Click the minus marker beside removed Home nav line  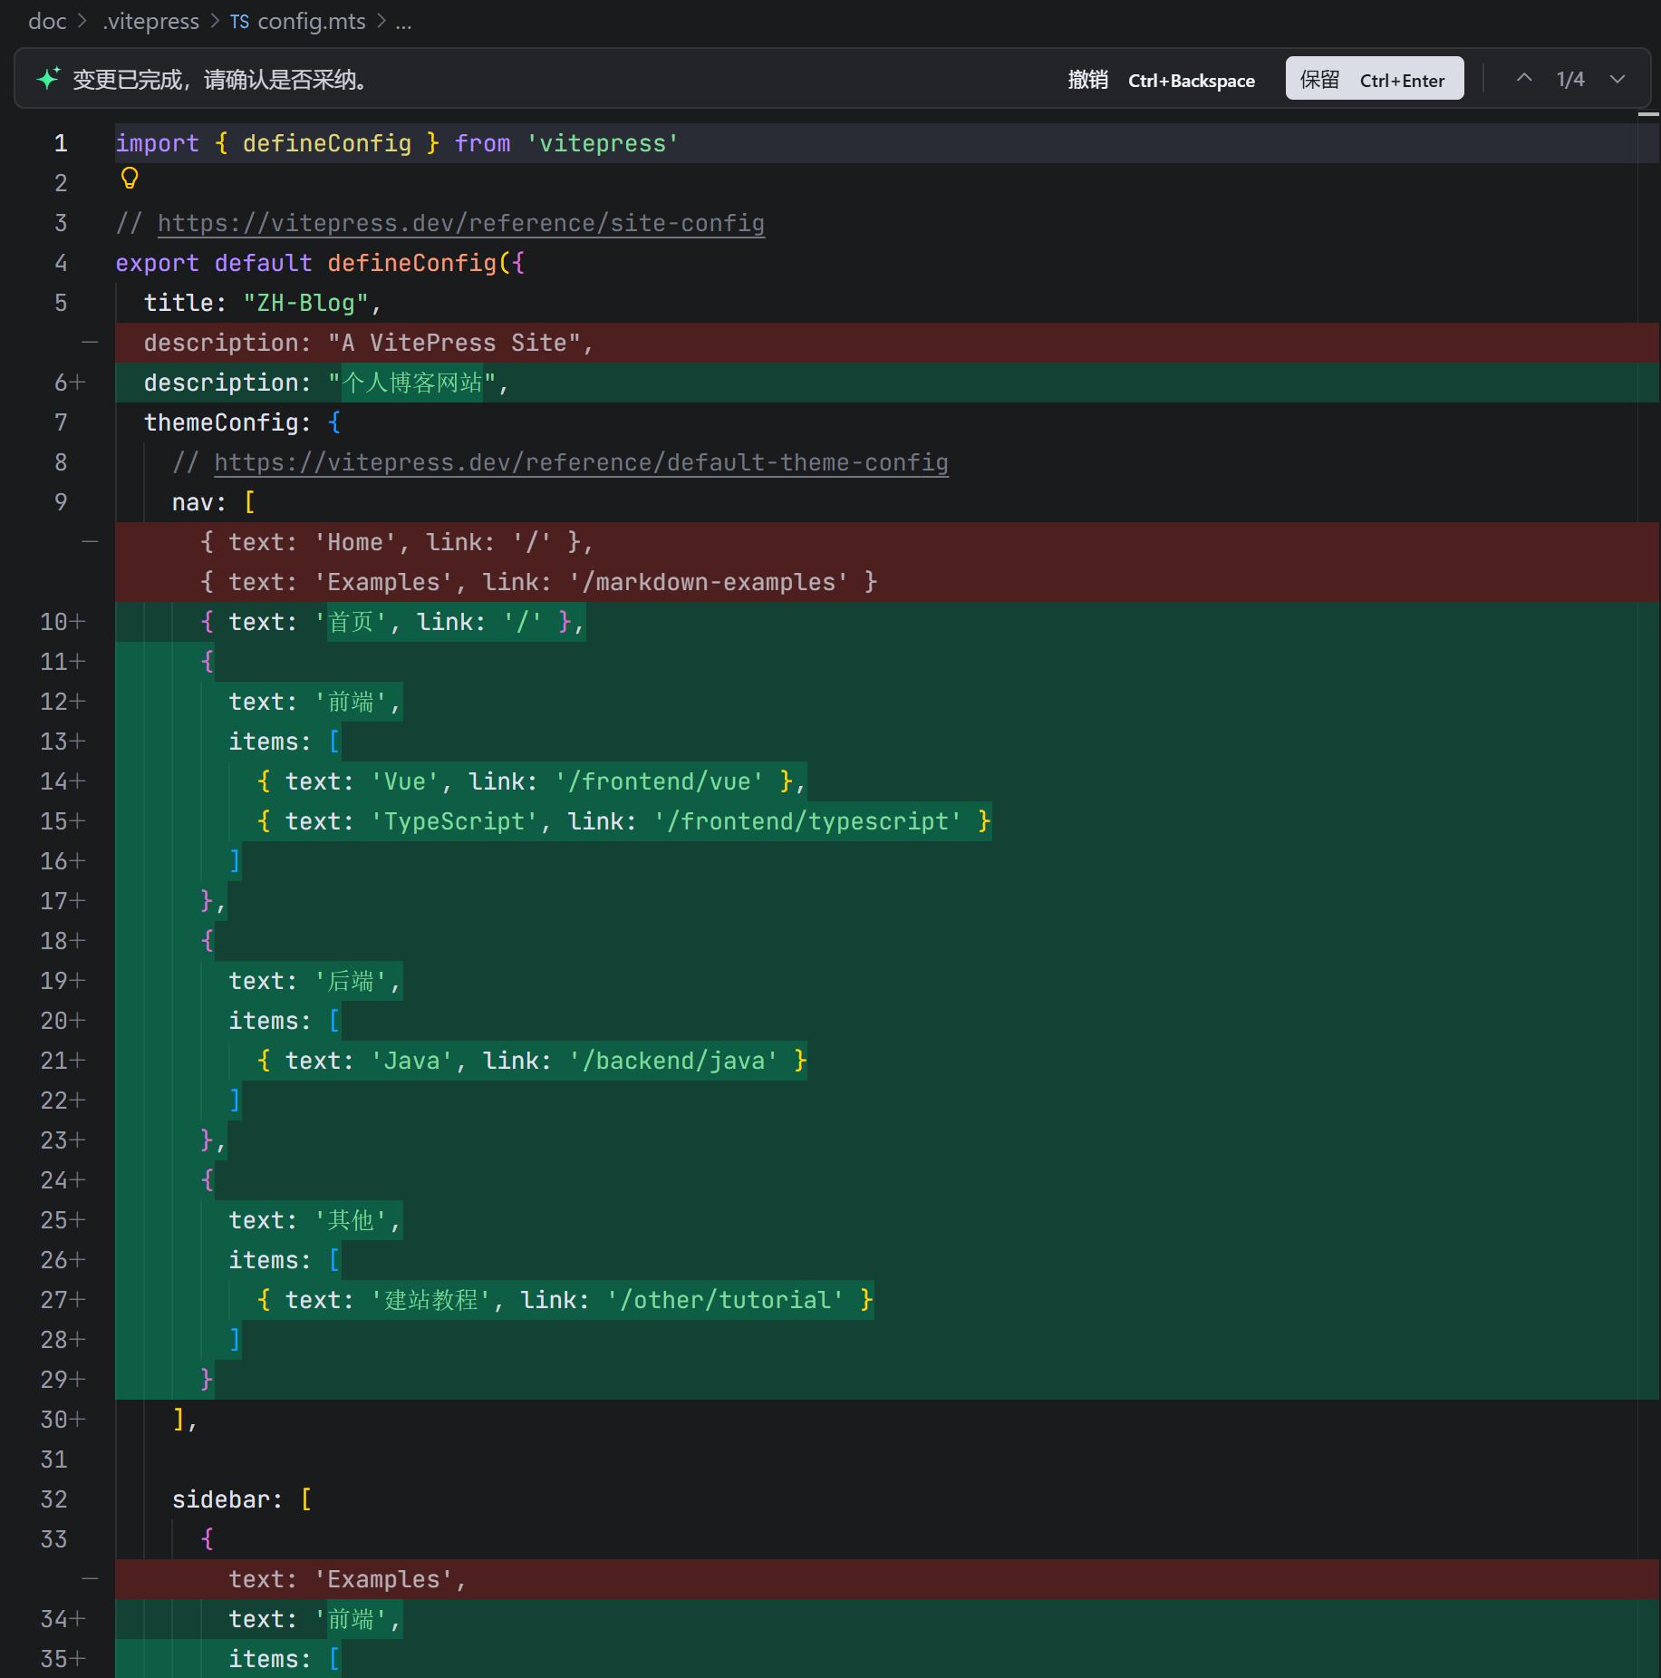[90, 542]
